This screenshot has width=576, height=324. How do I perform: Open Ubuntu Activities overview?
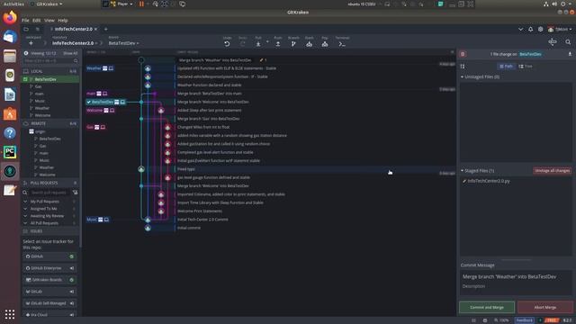(13, 4)
